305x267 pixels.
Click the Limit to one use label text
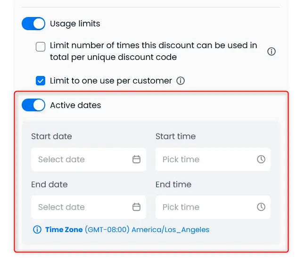(x=111, y=81)
